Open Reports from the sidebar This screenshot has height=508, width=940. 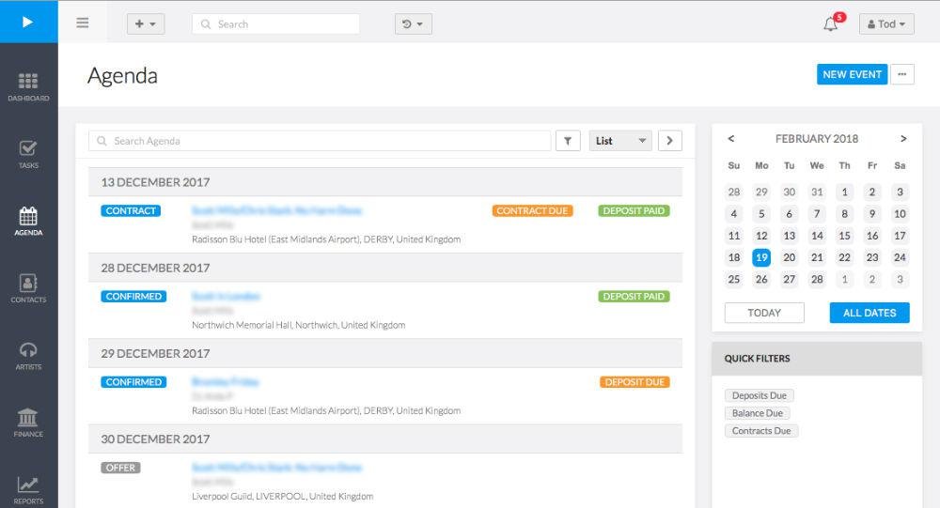(x=28, y=489)
